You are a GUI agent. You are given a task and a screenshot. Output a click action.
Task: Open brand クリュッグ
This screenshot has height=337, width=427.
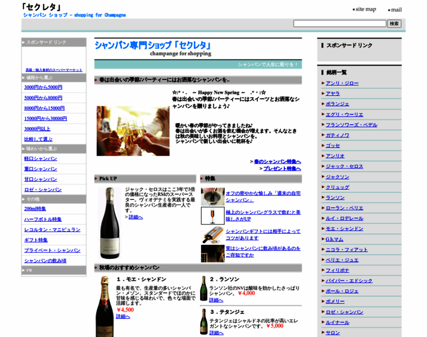pos(338,187)
